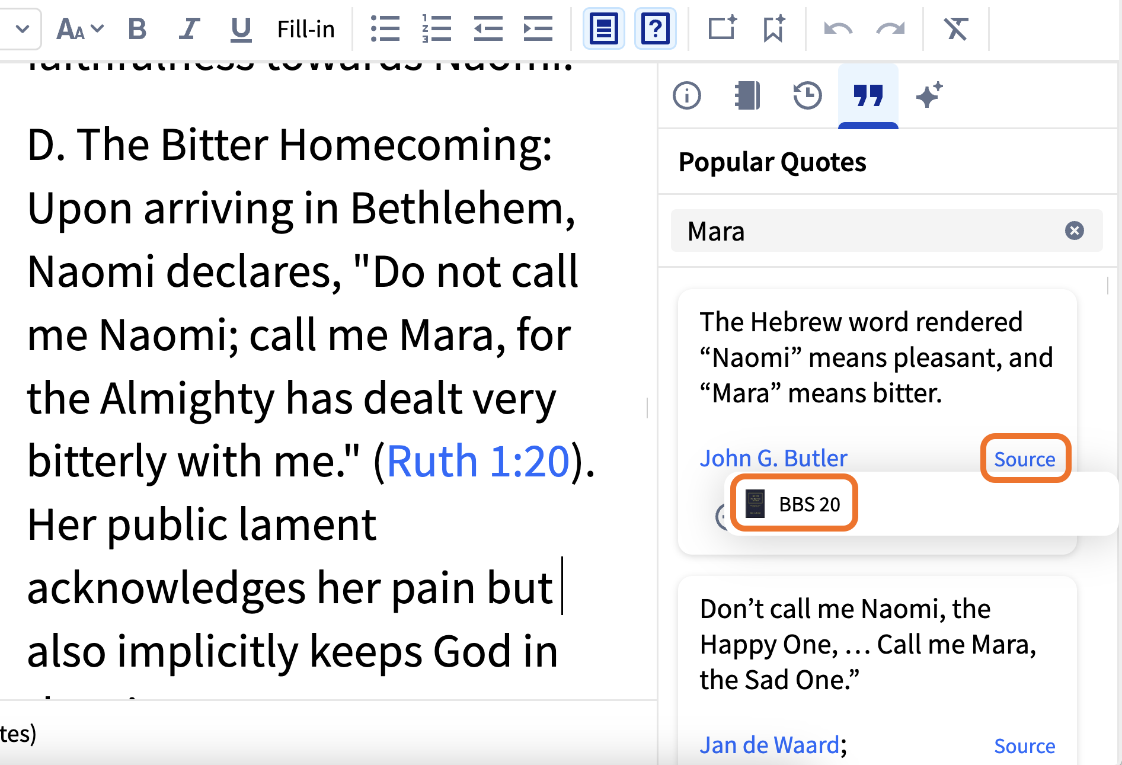The height and width of the screenshot is (765, 1122).
Task: Open the notebook panel tab
Action: 747,95
